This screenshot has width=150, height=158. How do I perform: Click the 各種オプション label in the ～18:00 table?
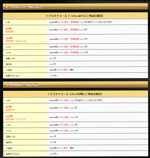[13, 76]
